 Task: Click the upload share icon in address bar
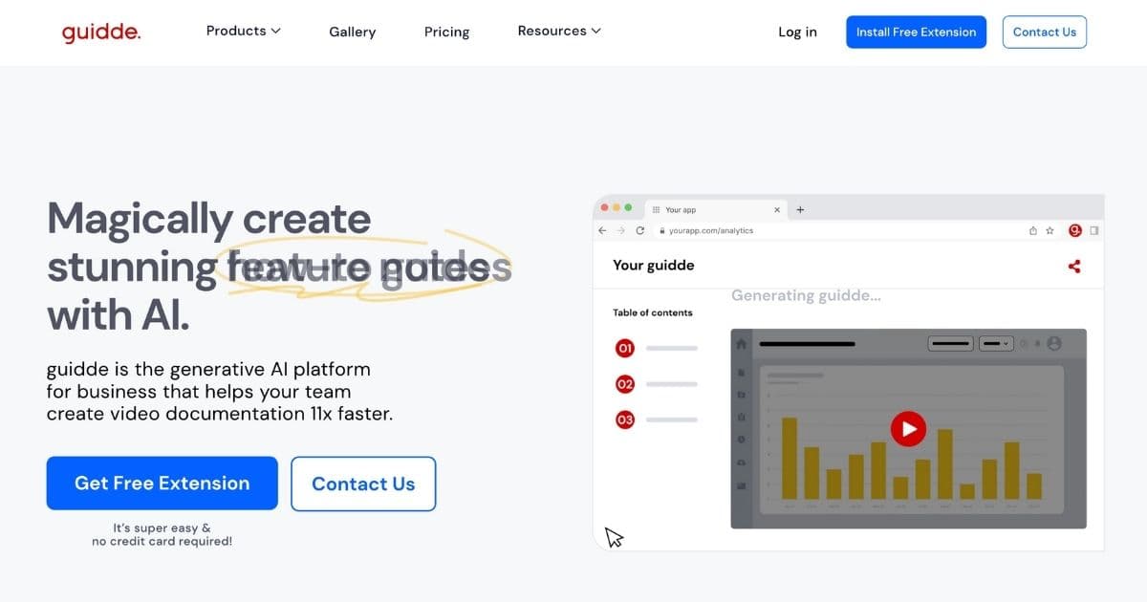click(1033, 230)
